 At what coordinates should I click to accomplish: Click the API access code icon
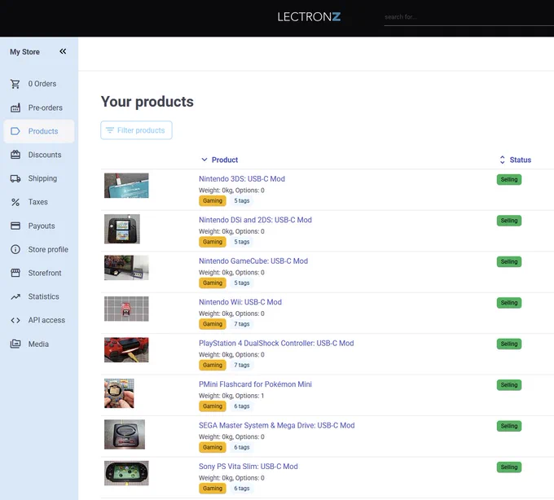15,320
